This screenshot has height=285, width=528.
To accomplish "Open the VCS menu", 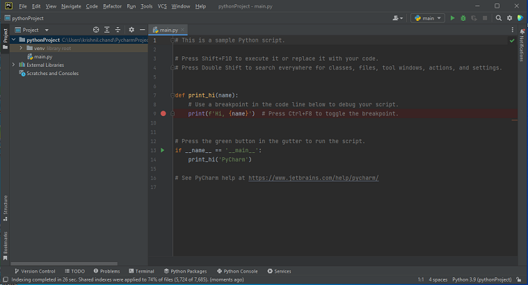I will 162,6.
